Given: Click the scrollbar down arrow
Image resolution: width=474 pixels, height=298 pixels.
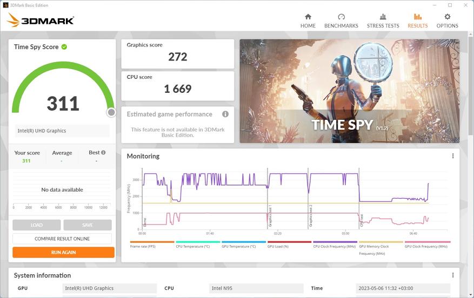Looking at the screenshot, I should [x=471, y=295].
